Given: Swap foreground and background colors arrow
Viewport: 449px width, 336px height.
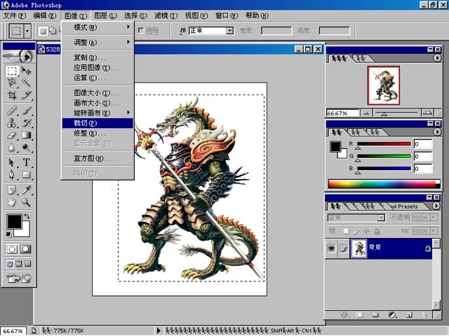Looking at the screenshot, I should [27, 216].
